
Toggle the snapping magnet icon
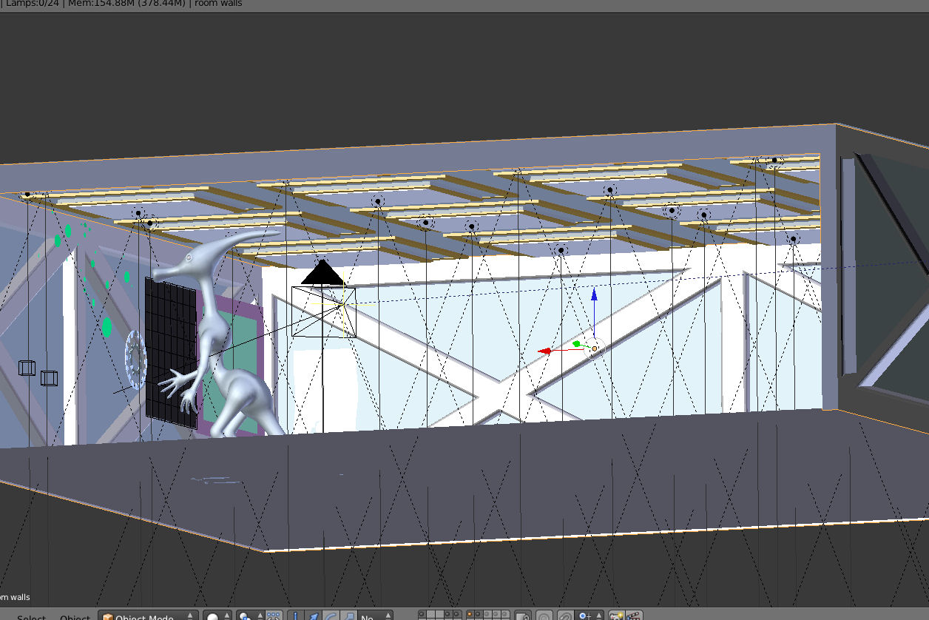(x=565, y=616)
